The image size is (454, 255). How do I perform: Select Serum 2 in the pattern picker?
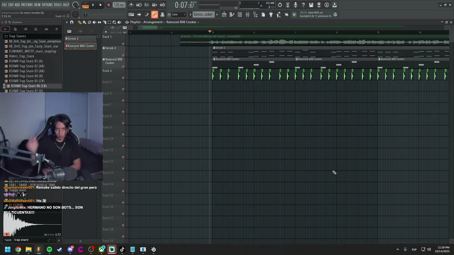point(80,39)
